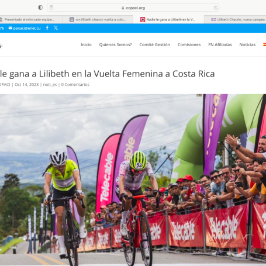Click the padlock icon beside copaci.org

pyautogui.click(x=123, y=8)
